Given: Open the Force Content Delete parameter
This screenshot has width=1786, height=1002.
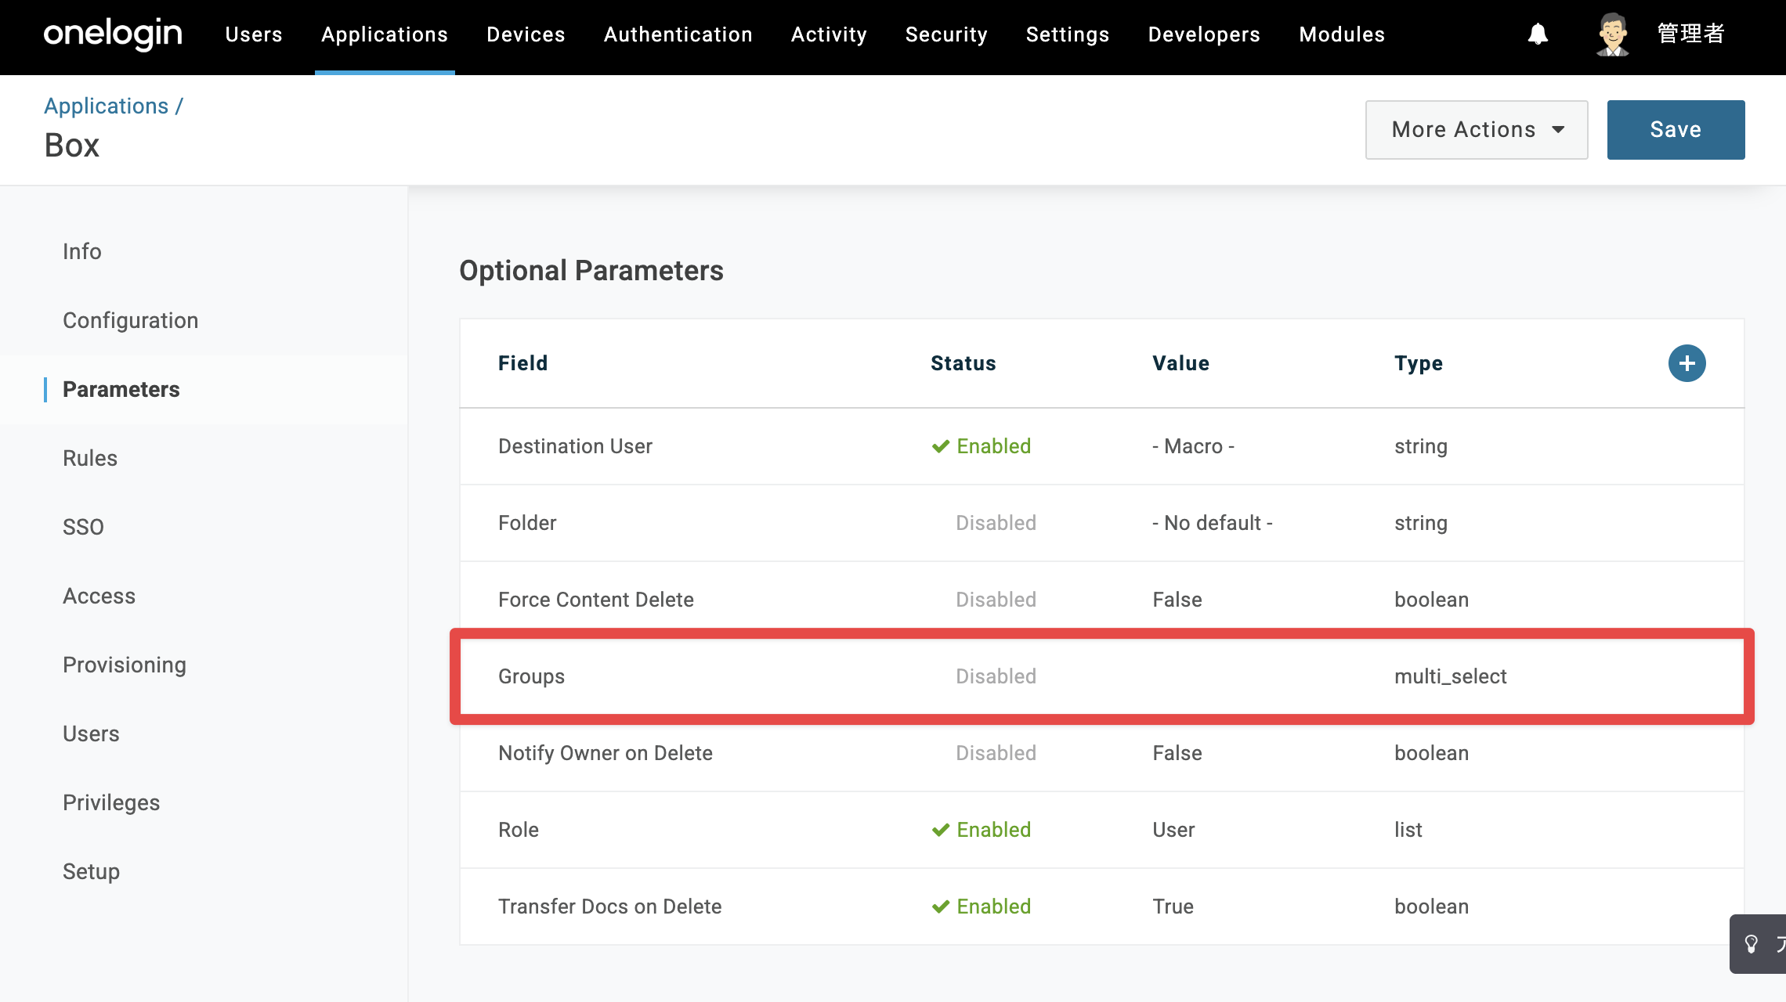Looking at the screenshot, I should tap(1101, 600).
